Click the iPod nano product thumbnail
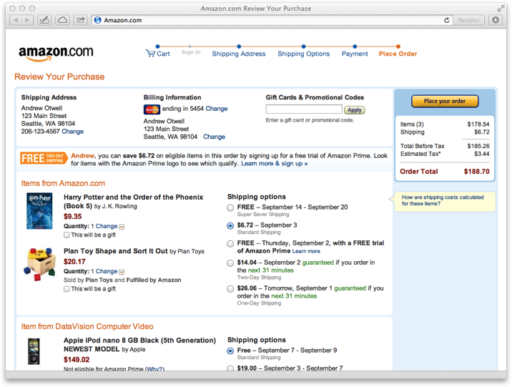Viewport: 512px width, 387px height. coord(34,352)
